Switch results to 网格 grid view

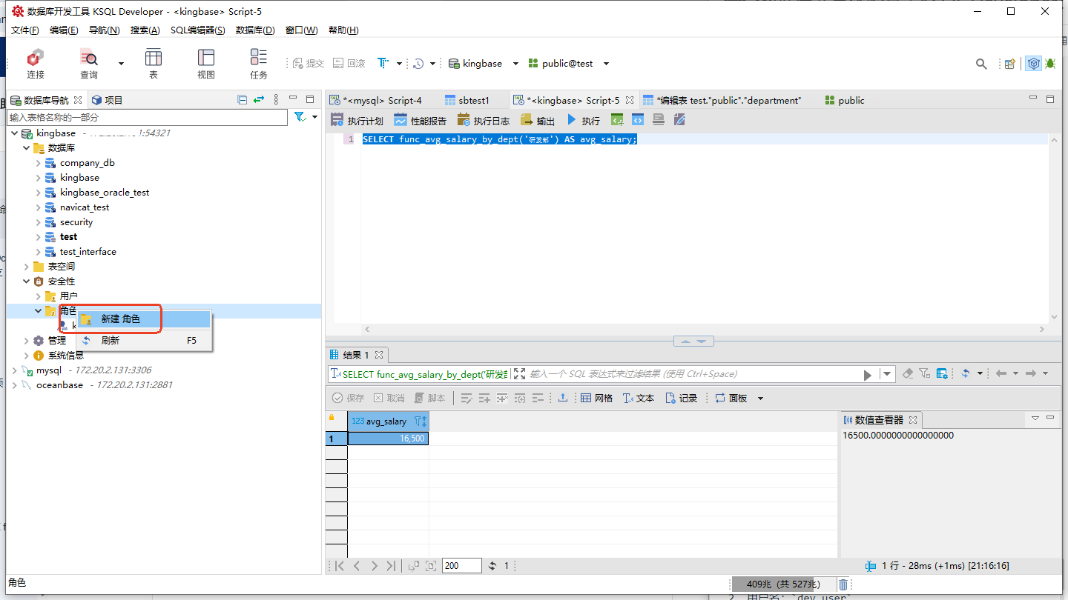596,399
